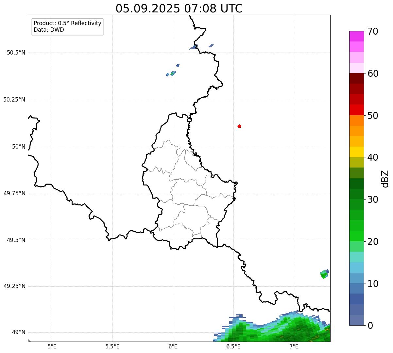Click the bright yellow colorbar segment above 40

pos(356,152)
